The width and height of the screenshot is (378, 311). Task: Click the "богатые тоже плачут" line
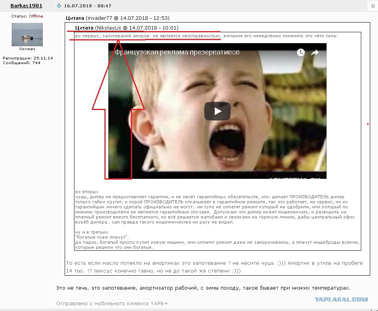coord(102,237)
